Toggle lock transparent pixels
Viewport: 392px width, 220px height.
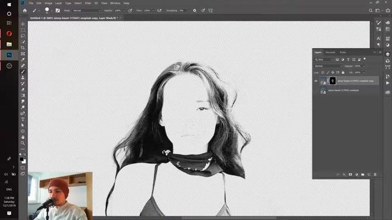[323, 72]
